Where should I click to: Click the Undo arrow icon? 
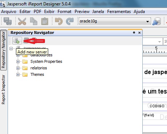click(x=59, y=21)
